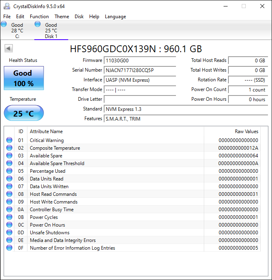Select the Disk 1 tab
272x280 pixels.
[51, 30]
